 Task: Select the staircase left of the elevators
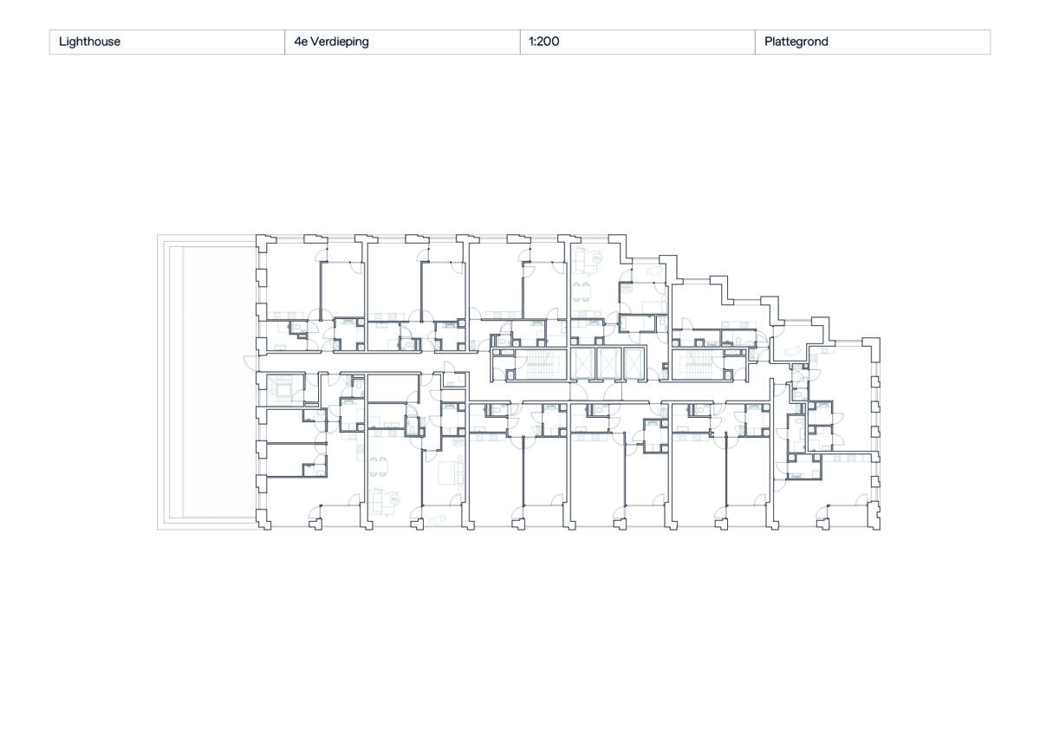click(529, 366)
